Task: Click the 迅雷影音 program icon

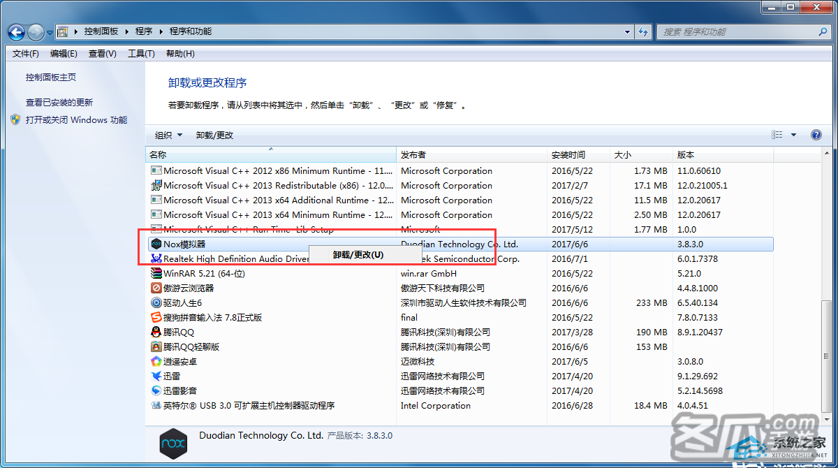Action: click(x=156, y=391)
